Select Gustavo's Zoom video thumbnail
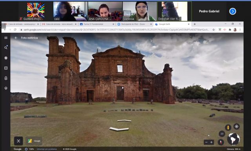Viewport: 251px width, 151px height. (x=36, y=11)
